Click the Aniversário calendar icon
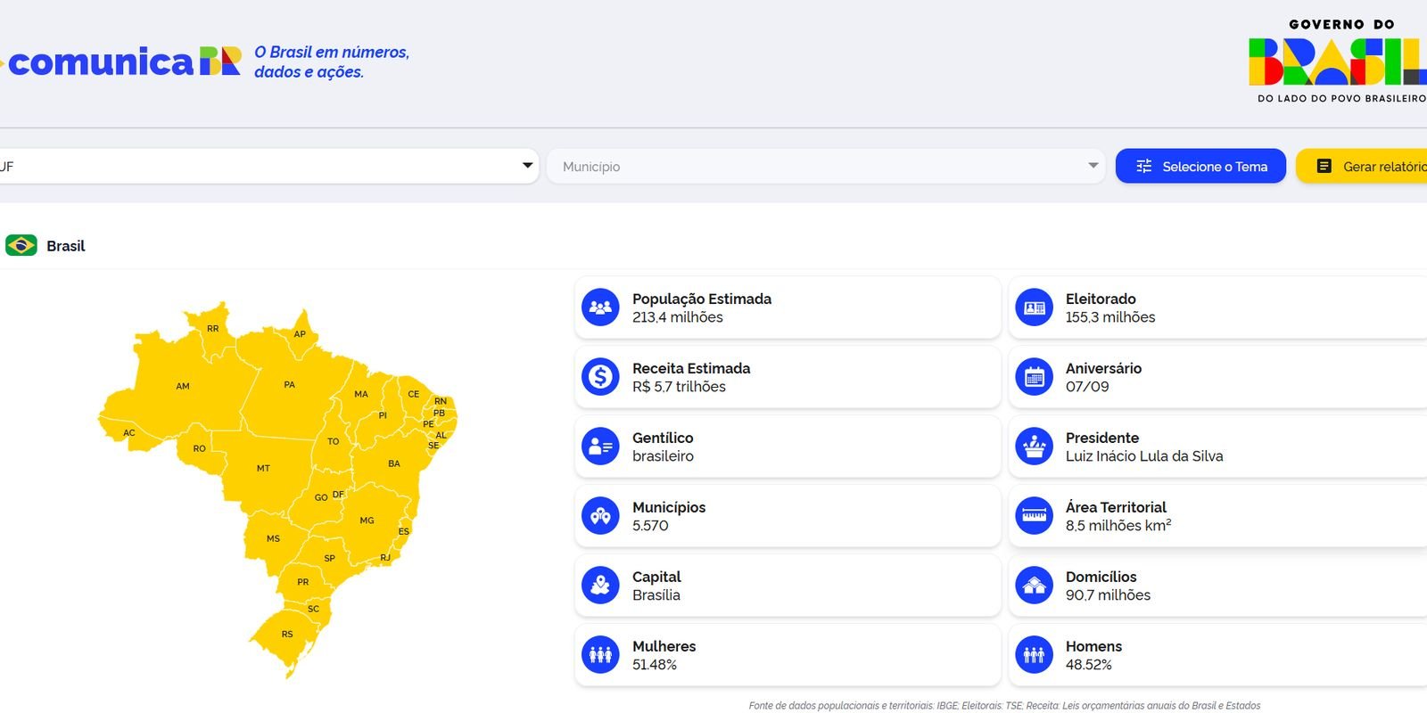Image resolution: width=1427 pixels, height=713 pixels. coord(1034,377)
